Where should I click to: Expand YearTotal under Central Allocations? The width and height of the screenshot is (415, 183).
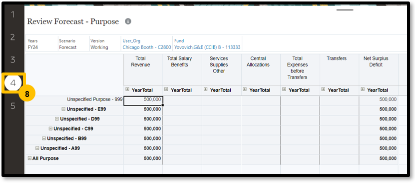point(245,89)
